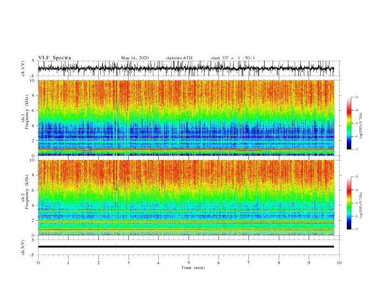
Task: Click the time axis tick label '10'
Action: (339, 263)
